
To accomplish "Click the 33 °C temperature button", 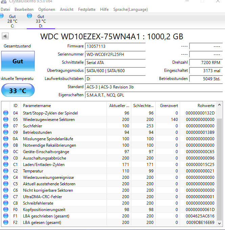I will coord(18,90).
